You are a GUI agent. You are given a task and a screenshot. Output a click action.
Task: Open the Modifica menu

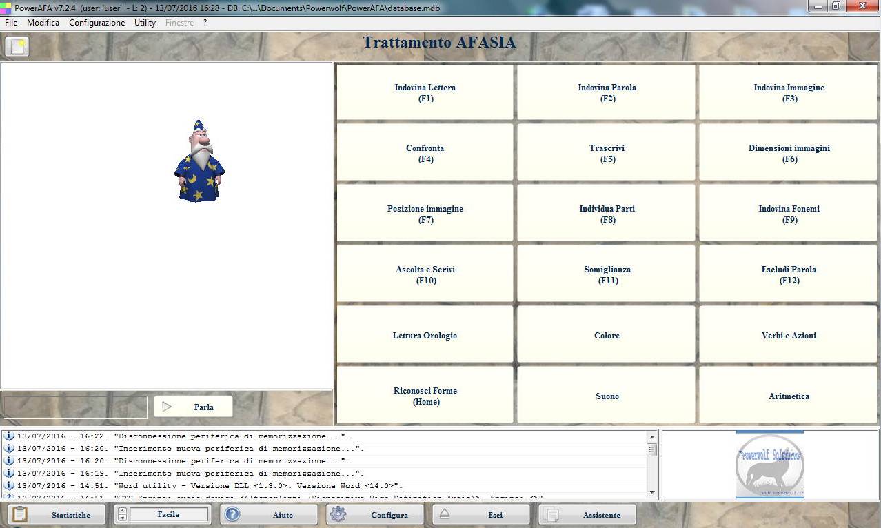click(43, 23)
